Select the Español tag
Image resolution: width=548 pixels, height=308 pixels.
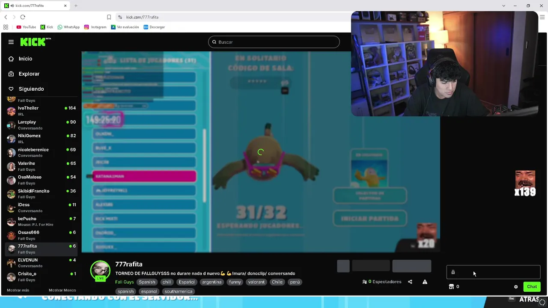point(187,282)
